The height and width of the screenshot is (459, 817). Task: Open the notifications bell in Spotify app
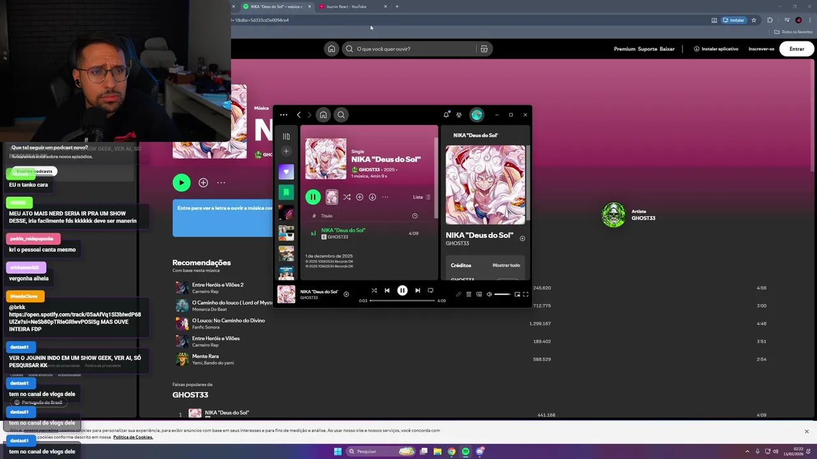446,115
